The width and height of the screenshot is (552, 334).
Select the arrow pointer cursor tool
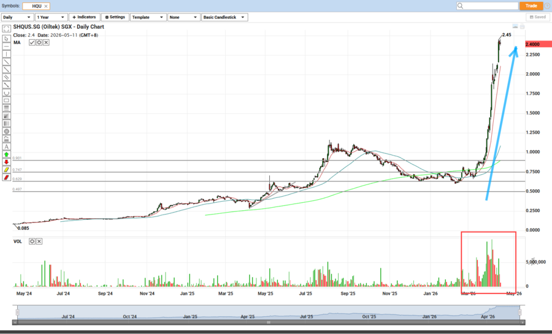coord(7,38)
